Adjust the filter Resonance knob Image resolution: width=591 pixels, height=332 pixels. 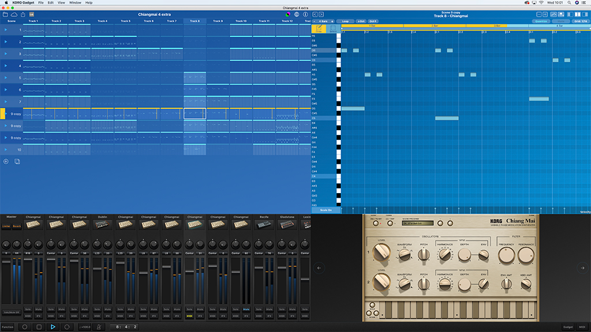coord(526,255)
